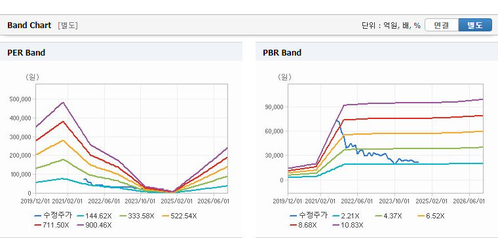The height and width of the screenshot is (238, 498).
Task: Toggle 711.50X legend entry
Action: [52, 225]
